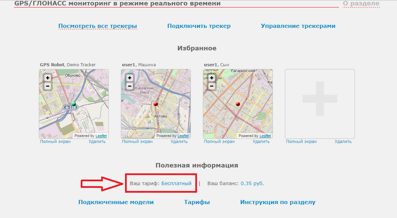Click the 0.35 руб. balance link
Image resolution: width=397 pixels, height=218 pixels.
point(252,183)
